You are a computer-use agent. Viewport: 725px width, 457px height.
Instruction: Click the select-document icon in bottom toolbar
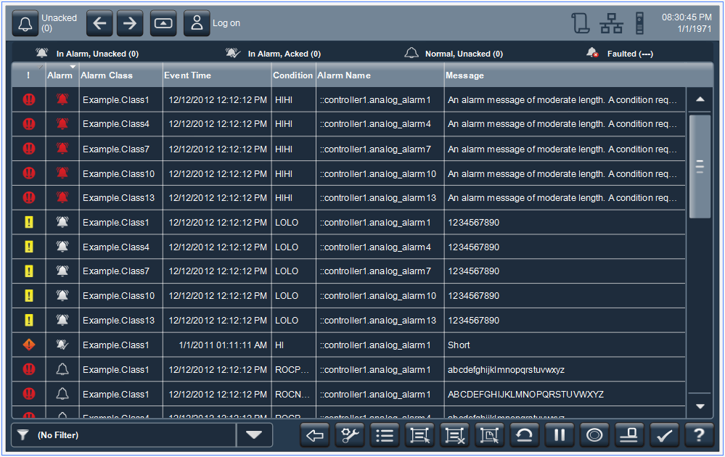[x=490, y=435]
